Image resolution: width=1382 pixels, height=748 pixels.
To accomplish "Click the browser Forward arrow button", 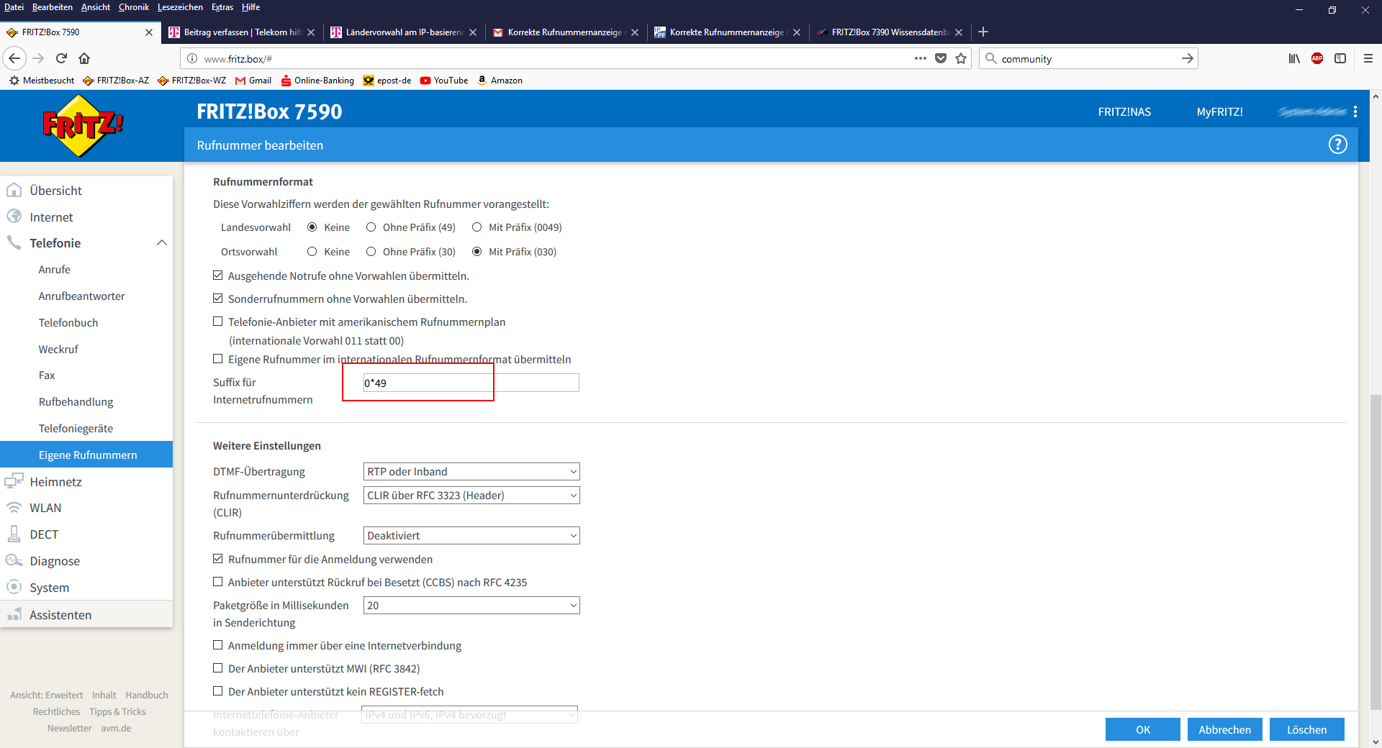I will (x=39, y=58).
